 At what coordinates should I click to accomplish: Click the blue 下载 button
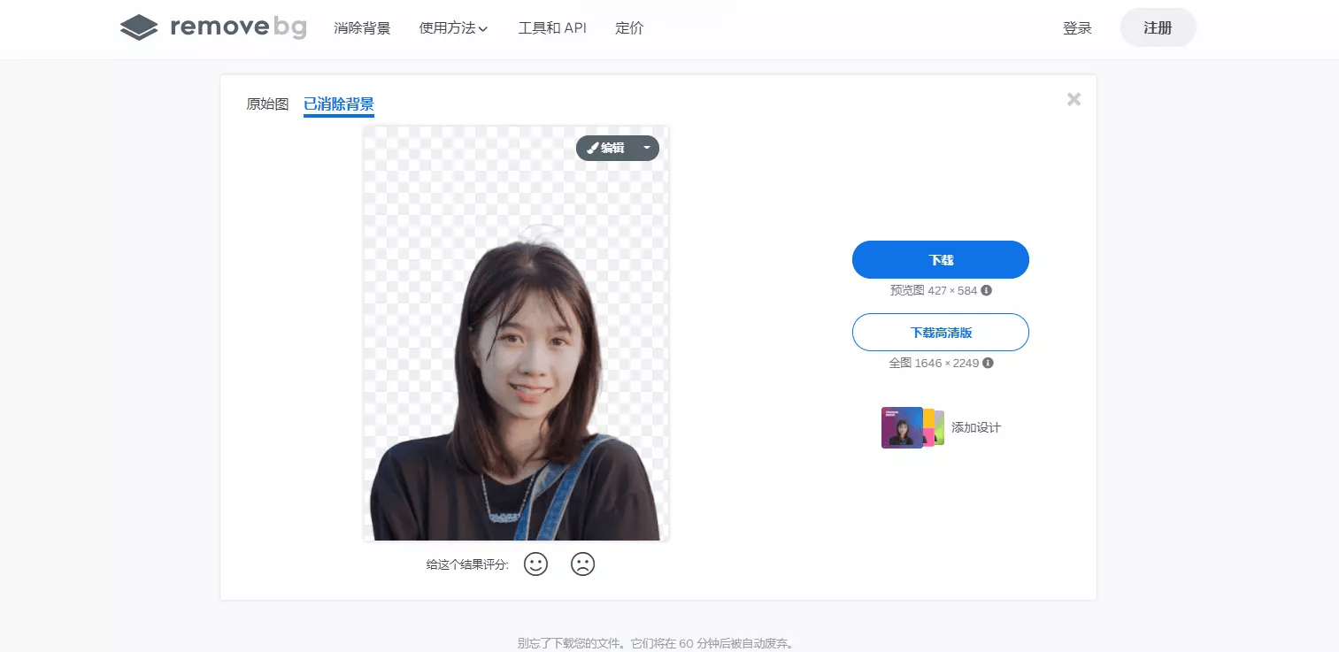(x=941, y=260)
